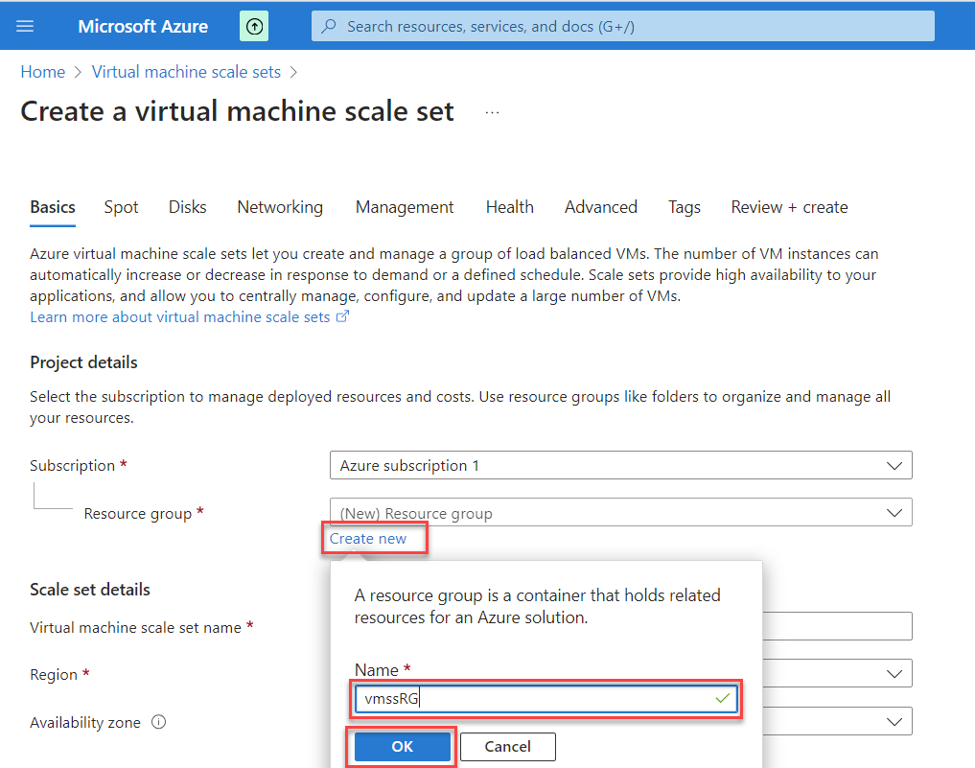Switch to the Networking tab
Image resolution: width=975 pixels, height=768 pixels.
pyautogui.click(x=279, y=207)
